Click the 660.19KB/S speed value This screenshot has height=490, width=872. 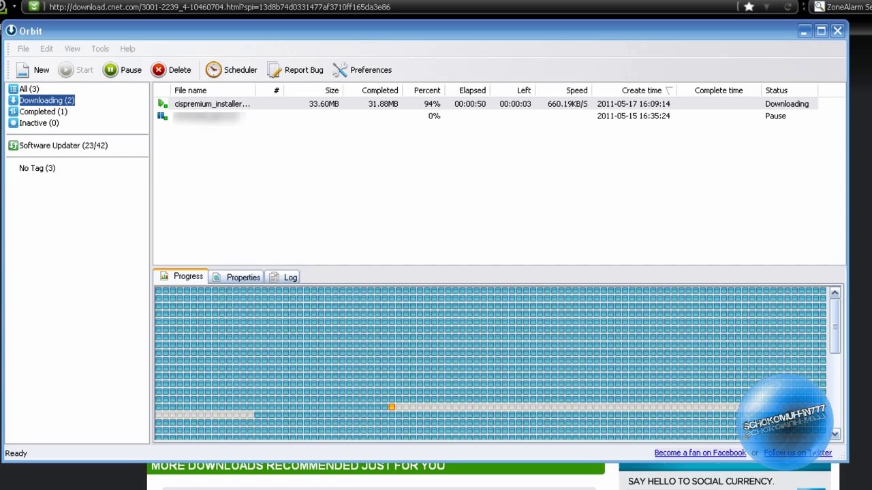pyautogui.click(x=567, y=104)
